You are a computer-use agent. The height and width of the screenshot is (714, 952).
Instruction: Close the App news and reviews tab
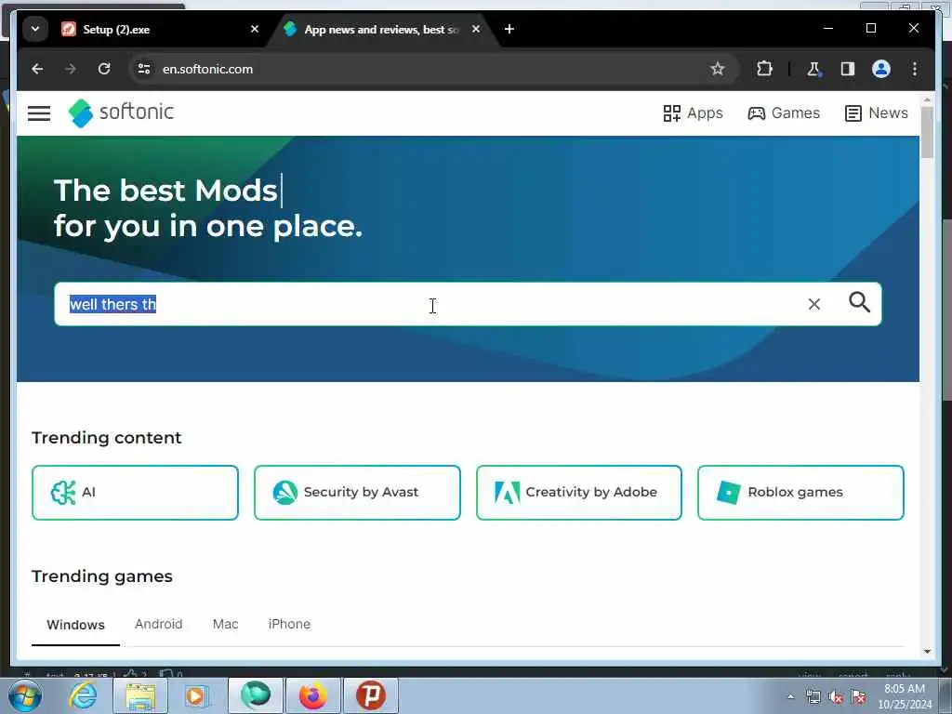click(476, 29)
